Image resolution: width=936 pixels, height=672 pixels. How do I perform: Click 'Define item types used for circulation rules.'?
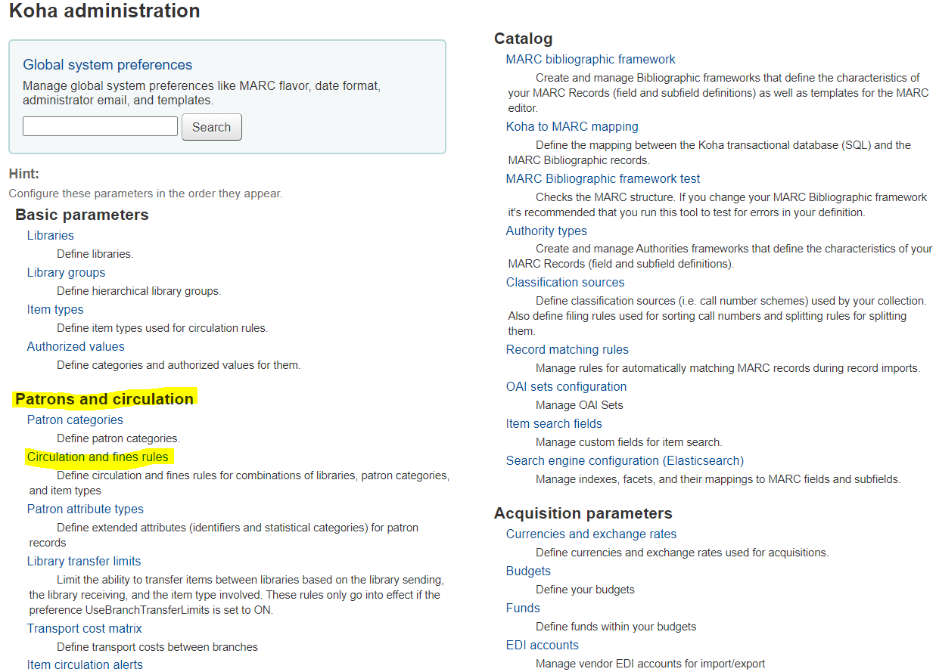(x=163, y=328)
